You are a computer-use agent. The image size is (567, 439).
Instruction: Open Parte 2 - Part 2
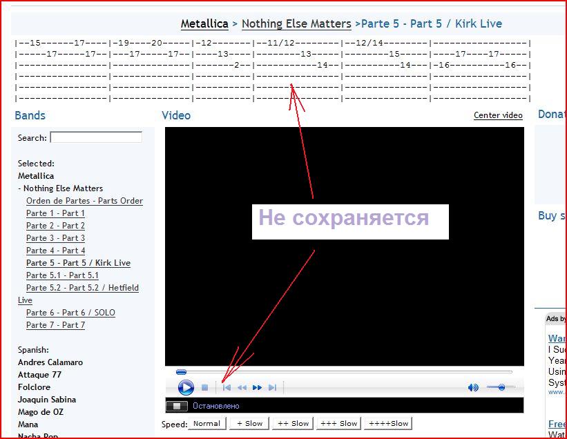55,226
